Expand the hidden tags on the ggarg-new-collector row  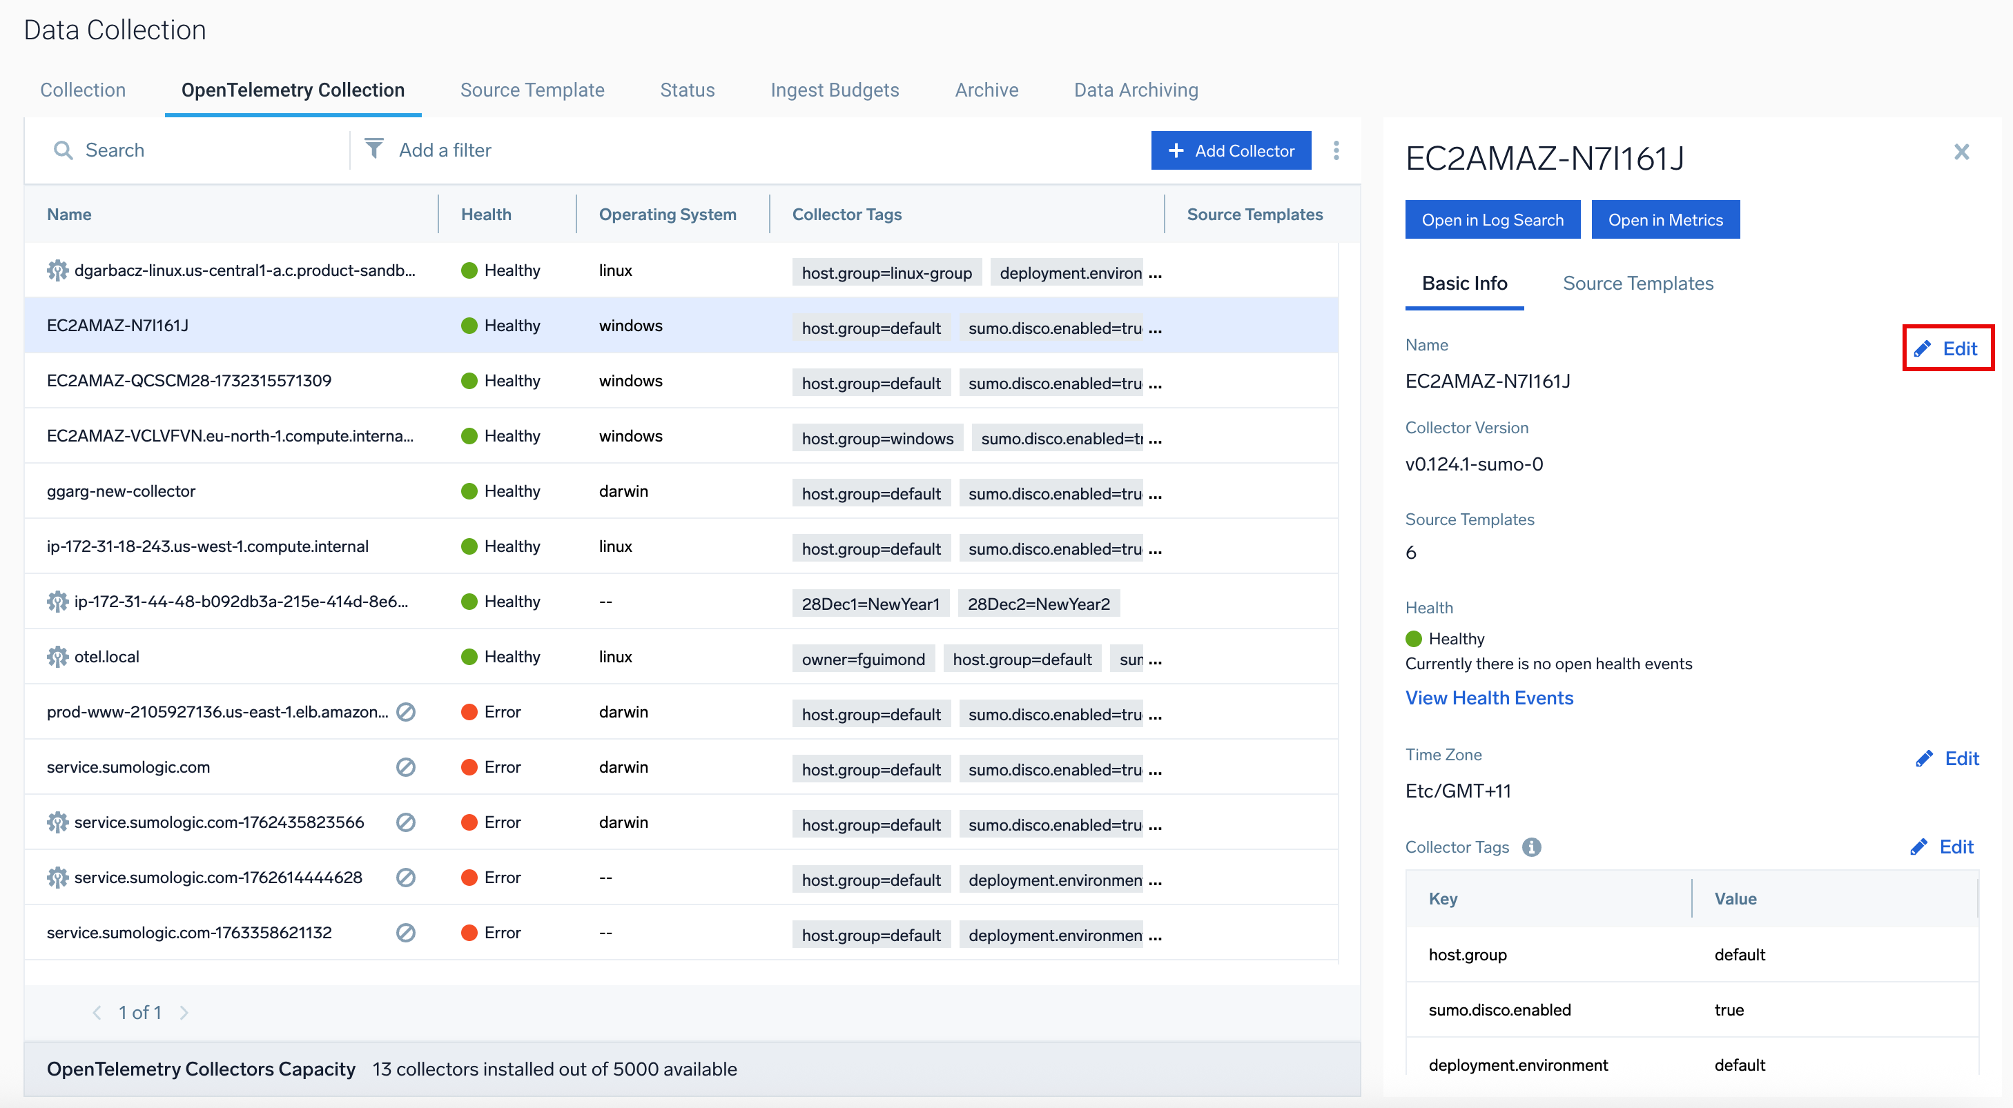(1155, 495)
